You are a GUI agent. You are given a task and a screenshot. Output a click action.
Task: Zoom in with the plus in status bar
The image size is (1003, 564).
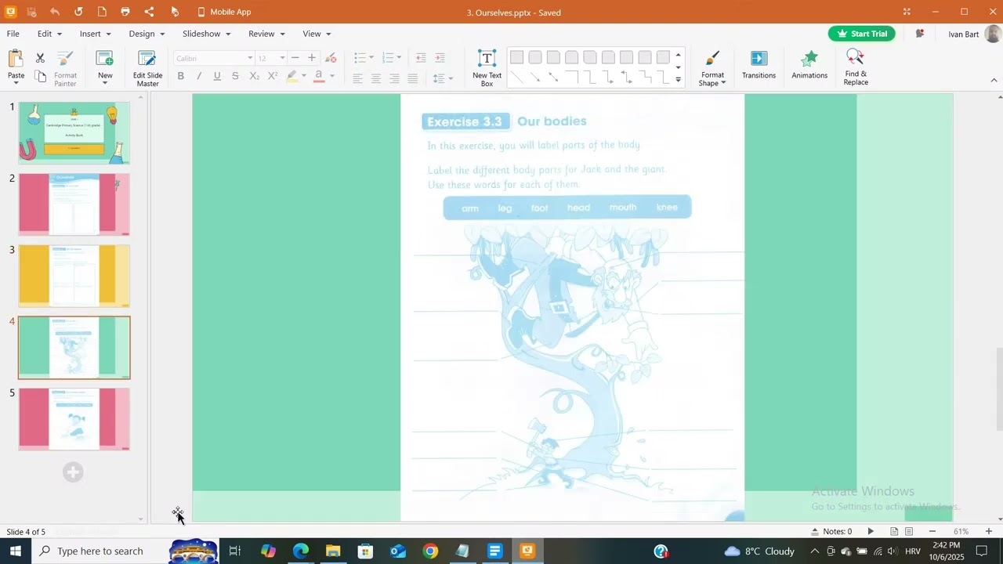[989, 531]
